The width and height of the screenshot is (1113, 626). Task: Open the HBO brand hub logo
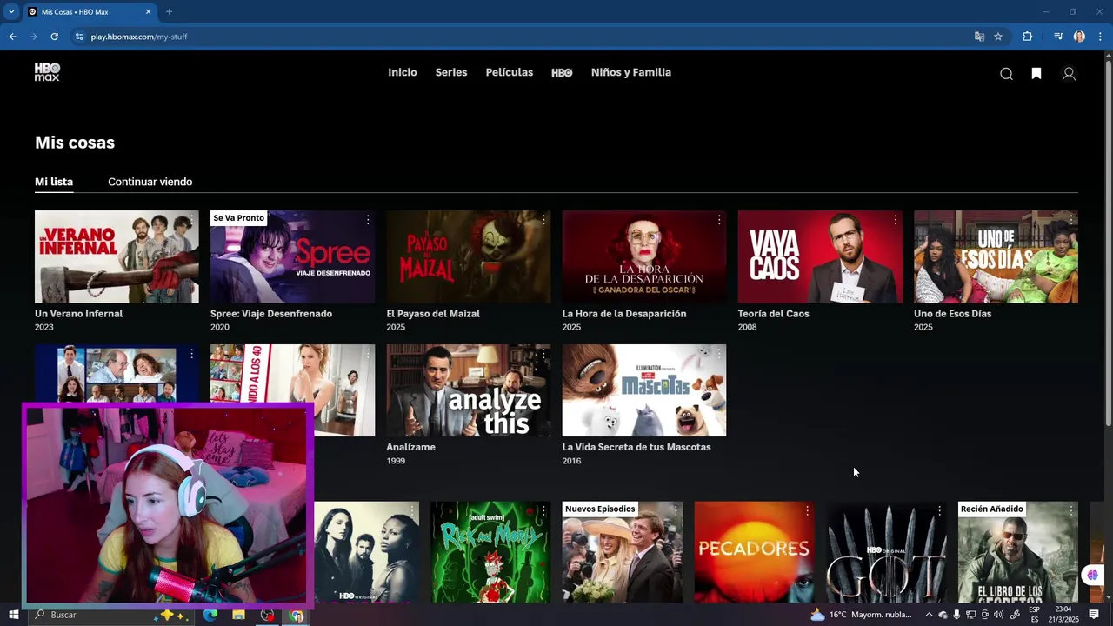point(562,73)
